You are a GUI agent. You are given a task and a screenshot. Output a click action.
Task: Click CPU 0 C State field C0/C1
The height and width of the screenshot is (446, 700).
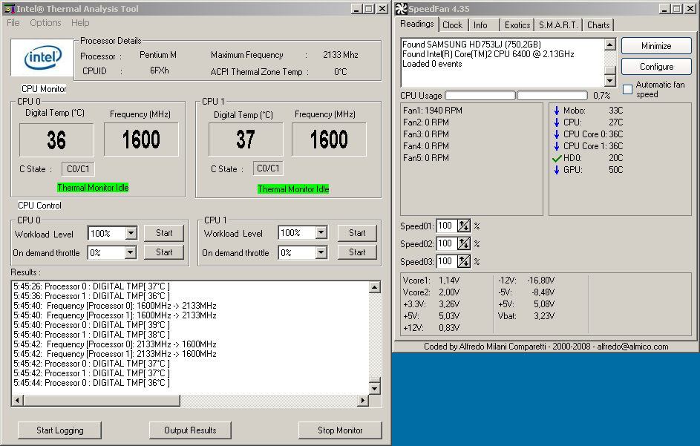click(x=78, y=168)
